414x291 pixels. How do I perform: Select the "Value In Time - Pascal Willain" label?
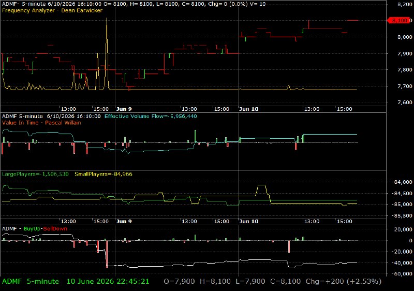41,123
